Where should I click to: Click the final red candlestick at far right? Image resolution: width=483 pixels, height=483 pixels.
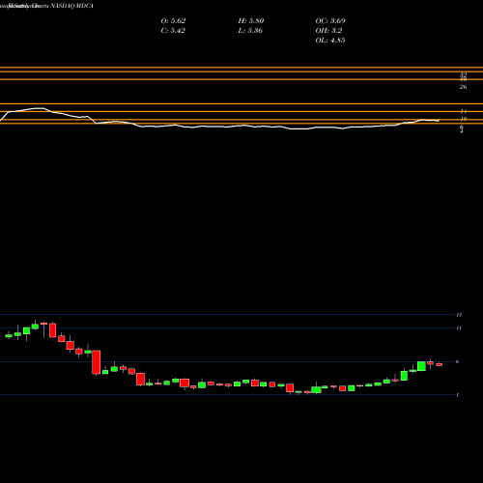[x=440, y=364]
